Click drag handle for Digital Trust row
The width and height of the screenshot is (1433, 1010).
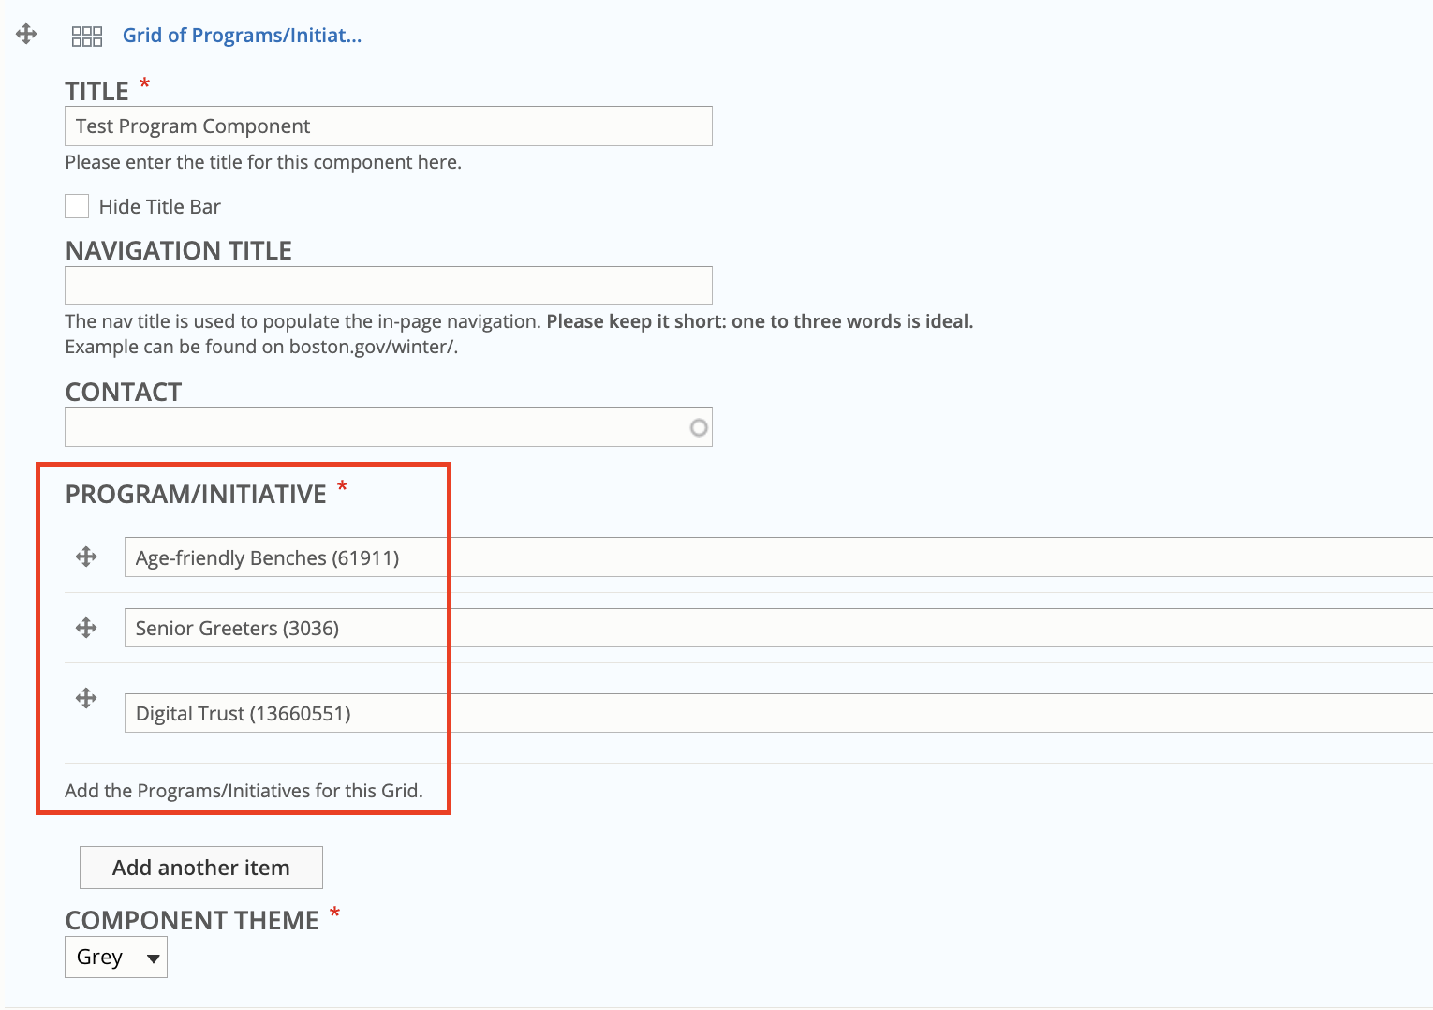coord(86,698)
